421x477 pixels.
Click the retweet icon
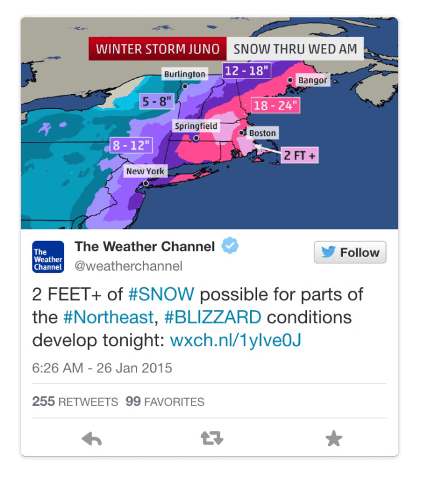211,440
